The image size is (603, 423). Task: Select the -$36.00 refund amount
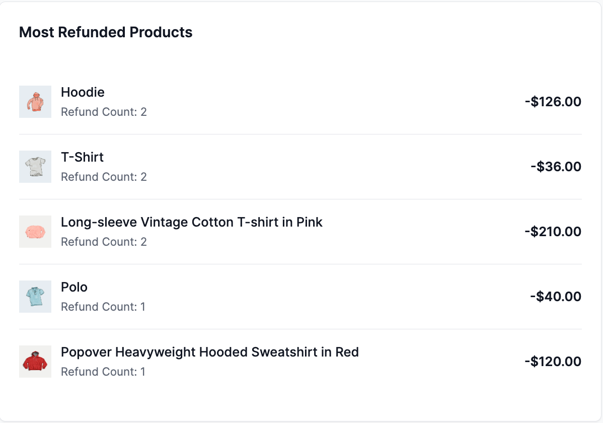pyautogui.click(x=556, y=166)
